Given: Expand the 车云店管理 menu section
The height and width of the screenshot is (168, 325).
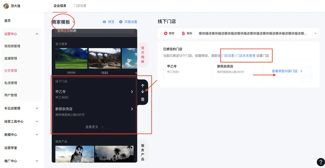Looking at the screenshot, I should 37,108.
